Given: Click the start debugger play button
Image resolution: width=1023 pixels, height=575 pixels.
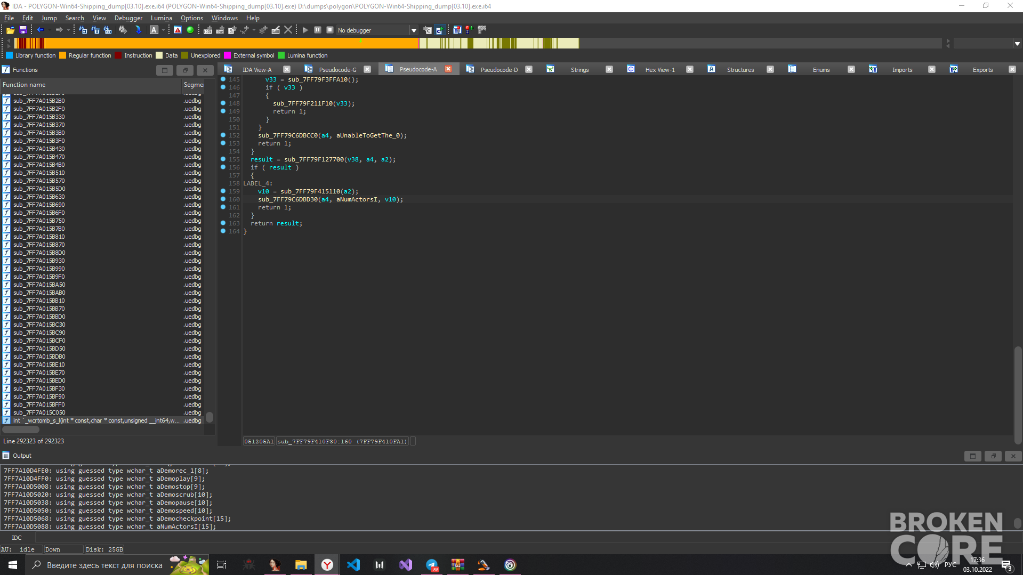Looking at the screenshot, I should tap(305, 30).
